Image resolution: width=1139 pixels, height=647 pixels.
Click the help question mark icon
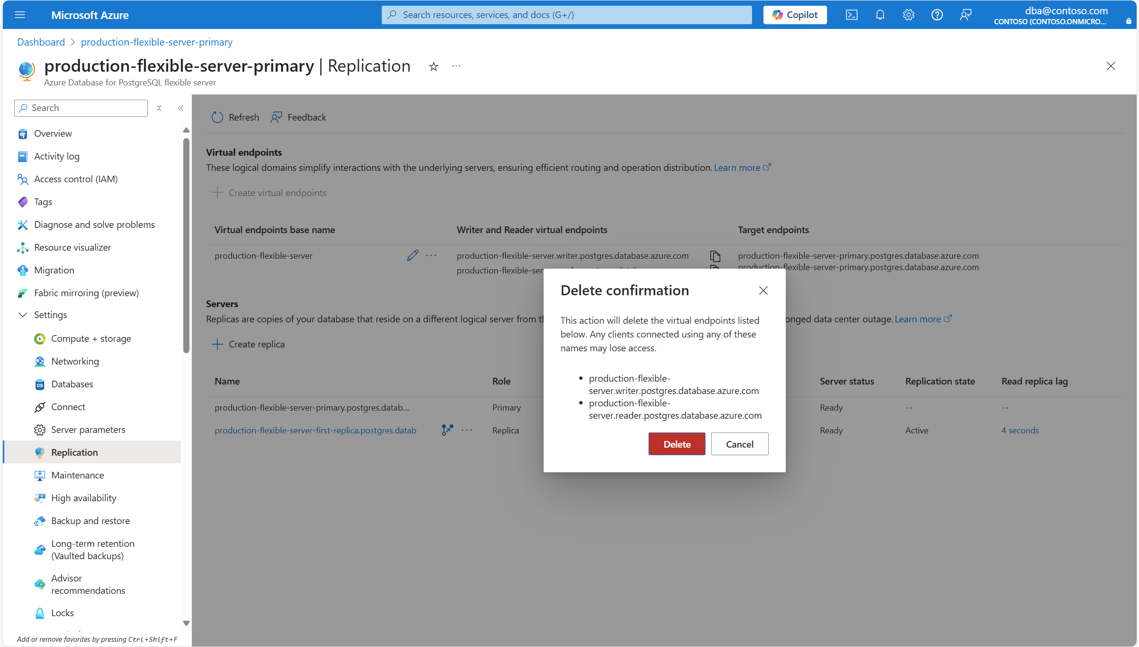tap(937, 15)
